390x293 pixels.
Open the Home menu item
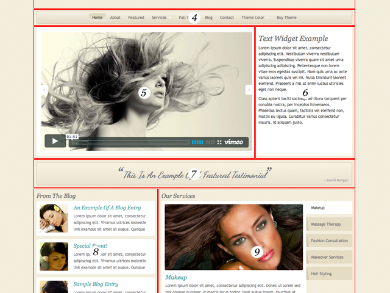[97, 18]
